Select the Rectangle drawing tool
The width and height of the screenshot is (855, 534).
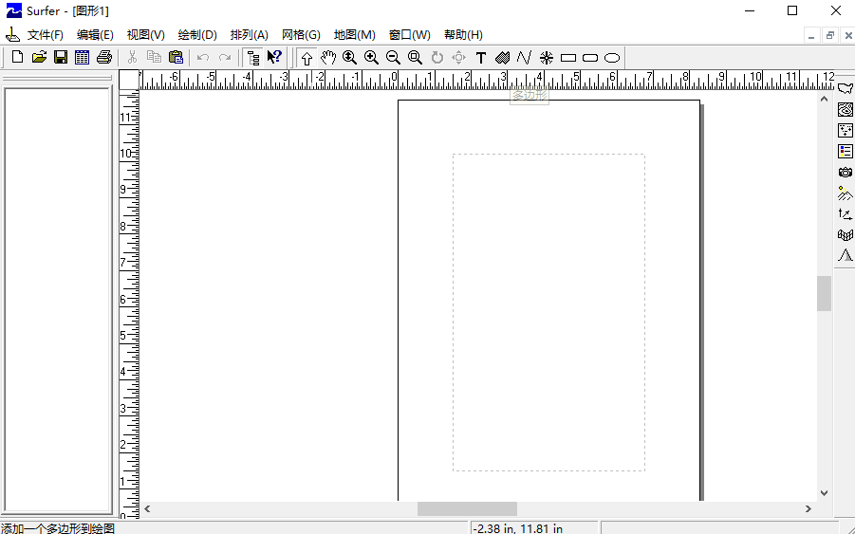pyautogui.click(x=568, y=58)
